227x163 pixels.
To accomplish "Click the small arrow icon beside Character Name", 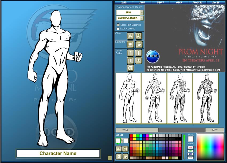I will (109, 158).
